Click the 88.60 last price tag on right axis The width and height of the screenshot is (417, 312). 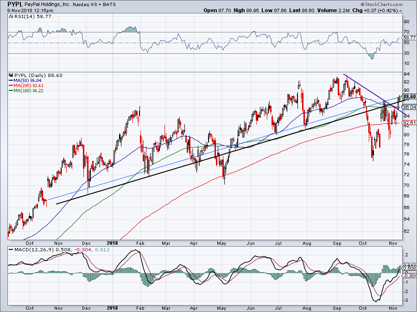click(410, 96)
